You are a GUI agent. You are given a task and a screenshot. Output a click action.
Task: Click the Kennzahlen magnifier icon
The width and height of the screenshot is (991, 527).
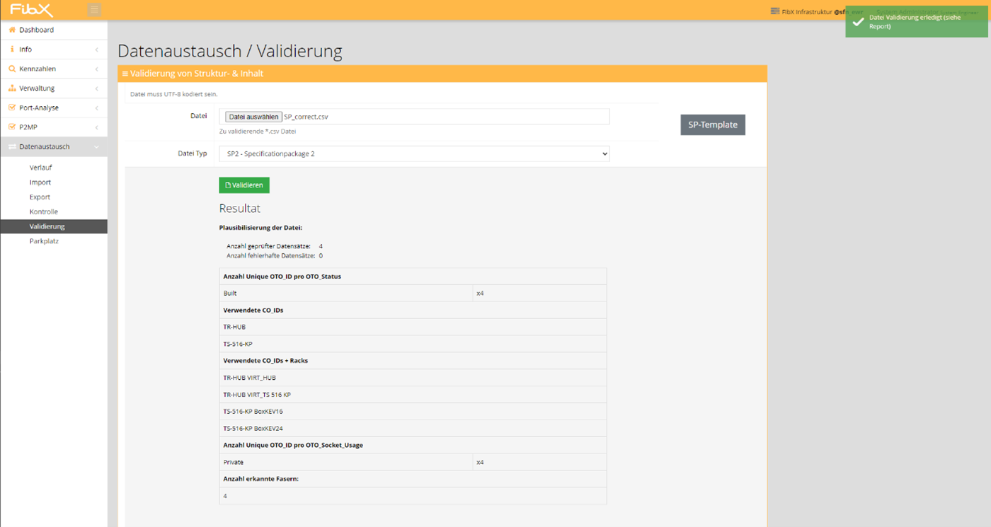click(12, 69)
